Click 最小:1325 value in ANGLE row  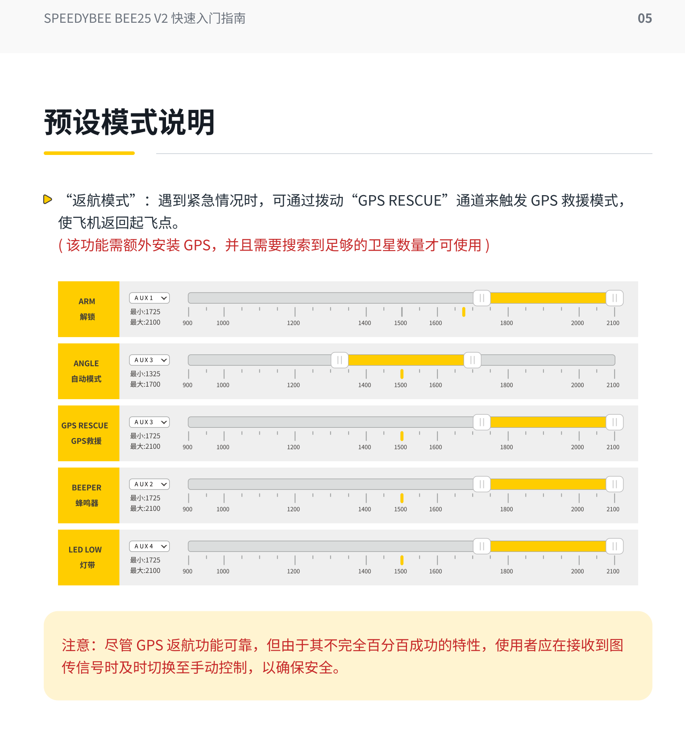145,374
